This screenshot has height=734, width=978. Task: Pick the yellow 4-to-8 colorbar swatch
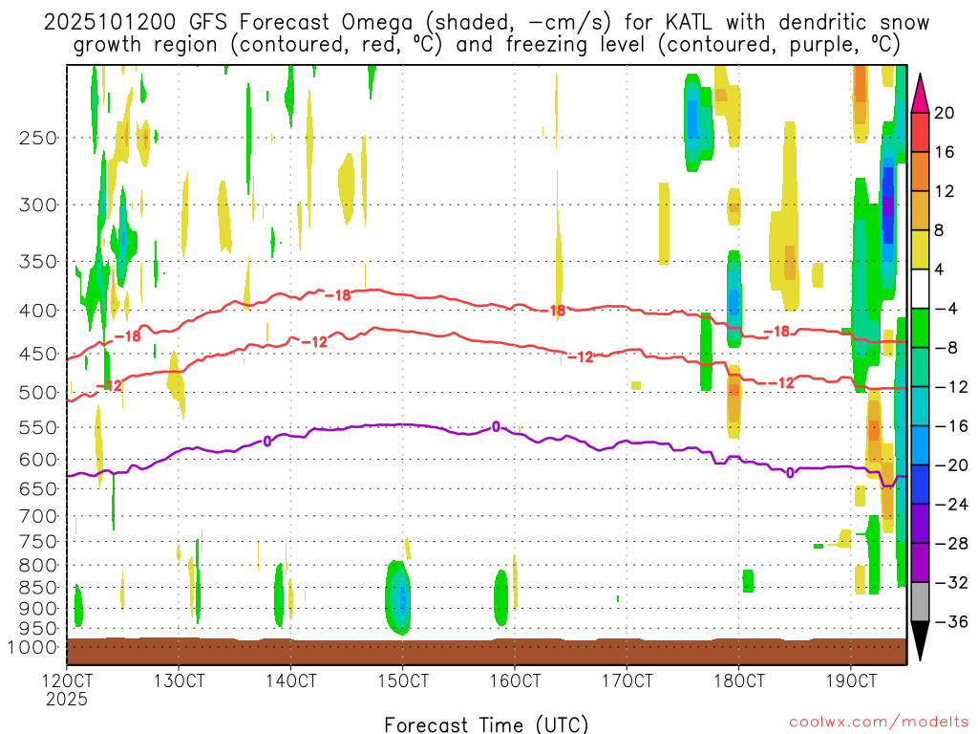[920, 249]
